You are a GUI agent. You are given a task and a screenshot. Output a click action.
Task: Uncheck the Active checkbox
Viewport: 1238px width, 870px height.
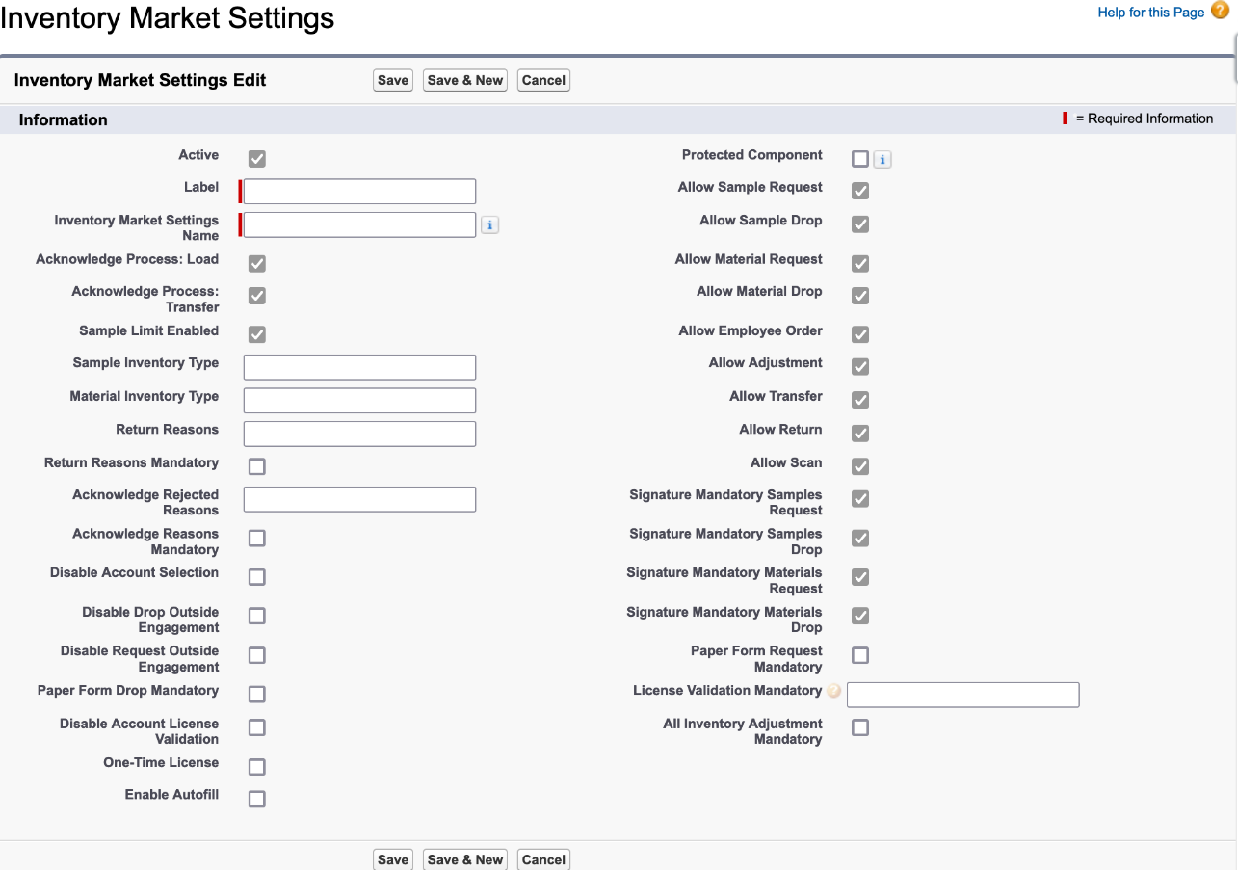point(257,159)
